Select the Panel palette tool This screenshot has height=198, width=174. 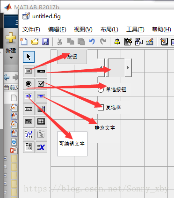41,134
